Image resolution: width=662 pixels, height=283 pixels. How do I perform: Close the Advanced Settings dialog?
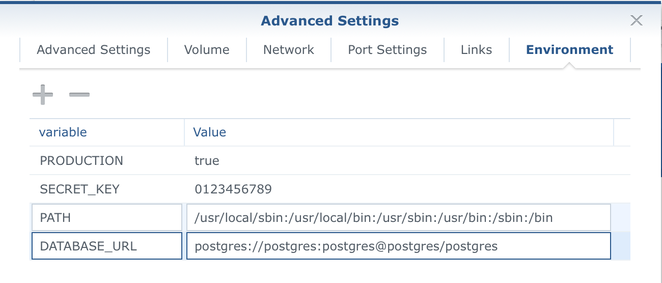pyautogui.click(x=637, y=20)
